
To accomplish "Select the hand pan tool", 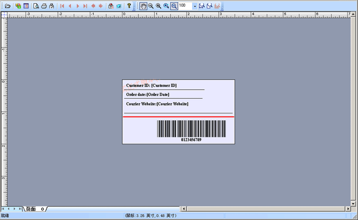I will (x=143, y=6).
